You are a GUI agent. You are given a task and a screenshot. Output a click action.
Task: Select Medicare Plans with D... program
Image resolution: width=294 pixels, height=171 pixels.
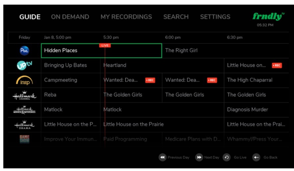pyautogui.click(x=193, y=139)
